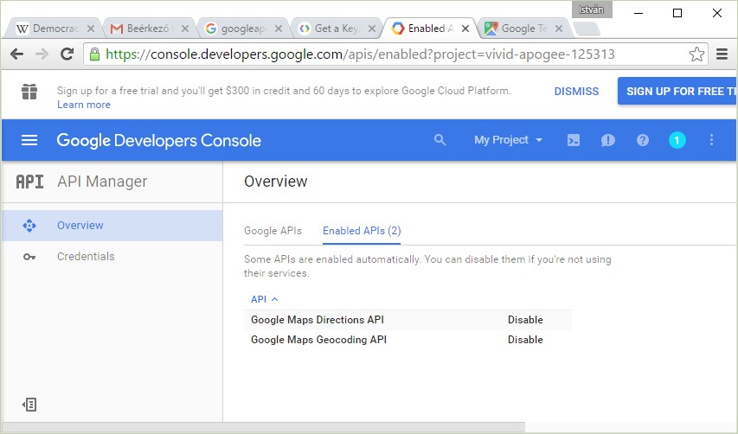Screen dimensions: 738x434
Task: Open Google Maps Directions API entry
Action: tap(318, 320)
